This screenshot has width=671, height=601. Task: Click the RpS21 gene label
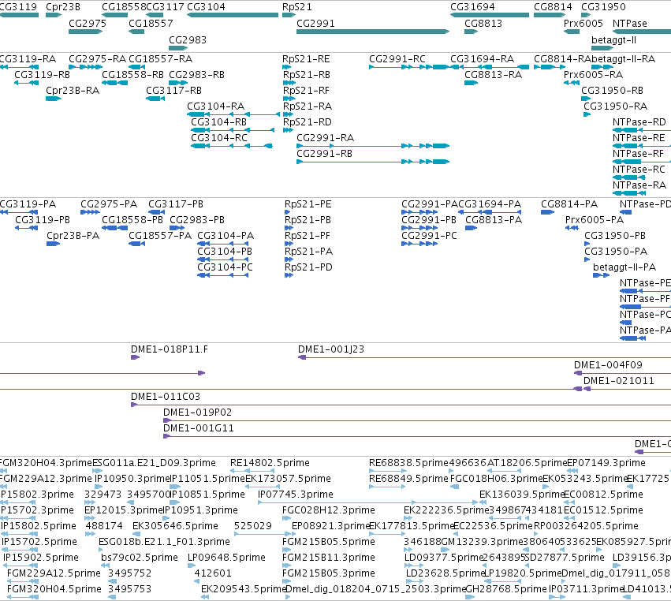(297, 7)
